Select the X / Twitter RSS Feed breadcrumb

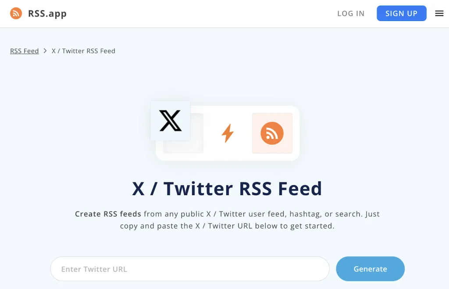pyautogui.click(x=83, y=51)
